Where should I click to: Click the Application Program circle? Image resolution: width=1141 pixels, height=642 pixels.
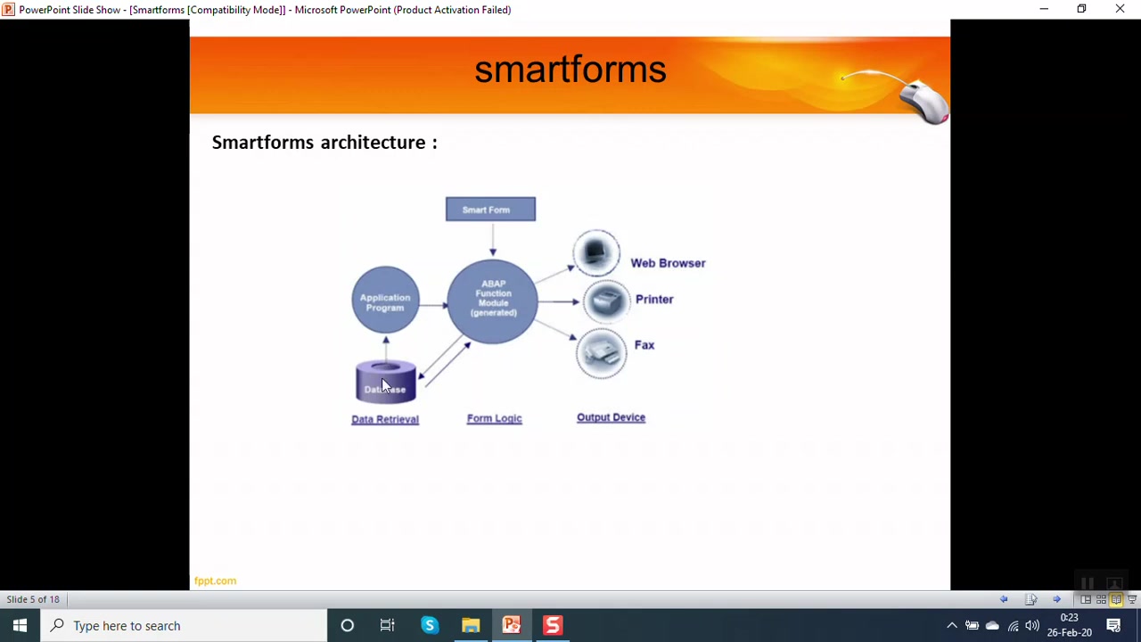(385, 300)
